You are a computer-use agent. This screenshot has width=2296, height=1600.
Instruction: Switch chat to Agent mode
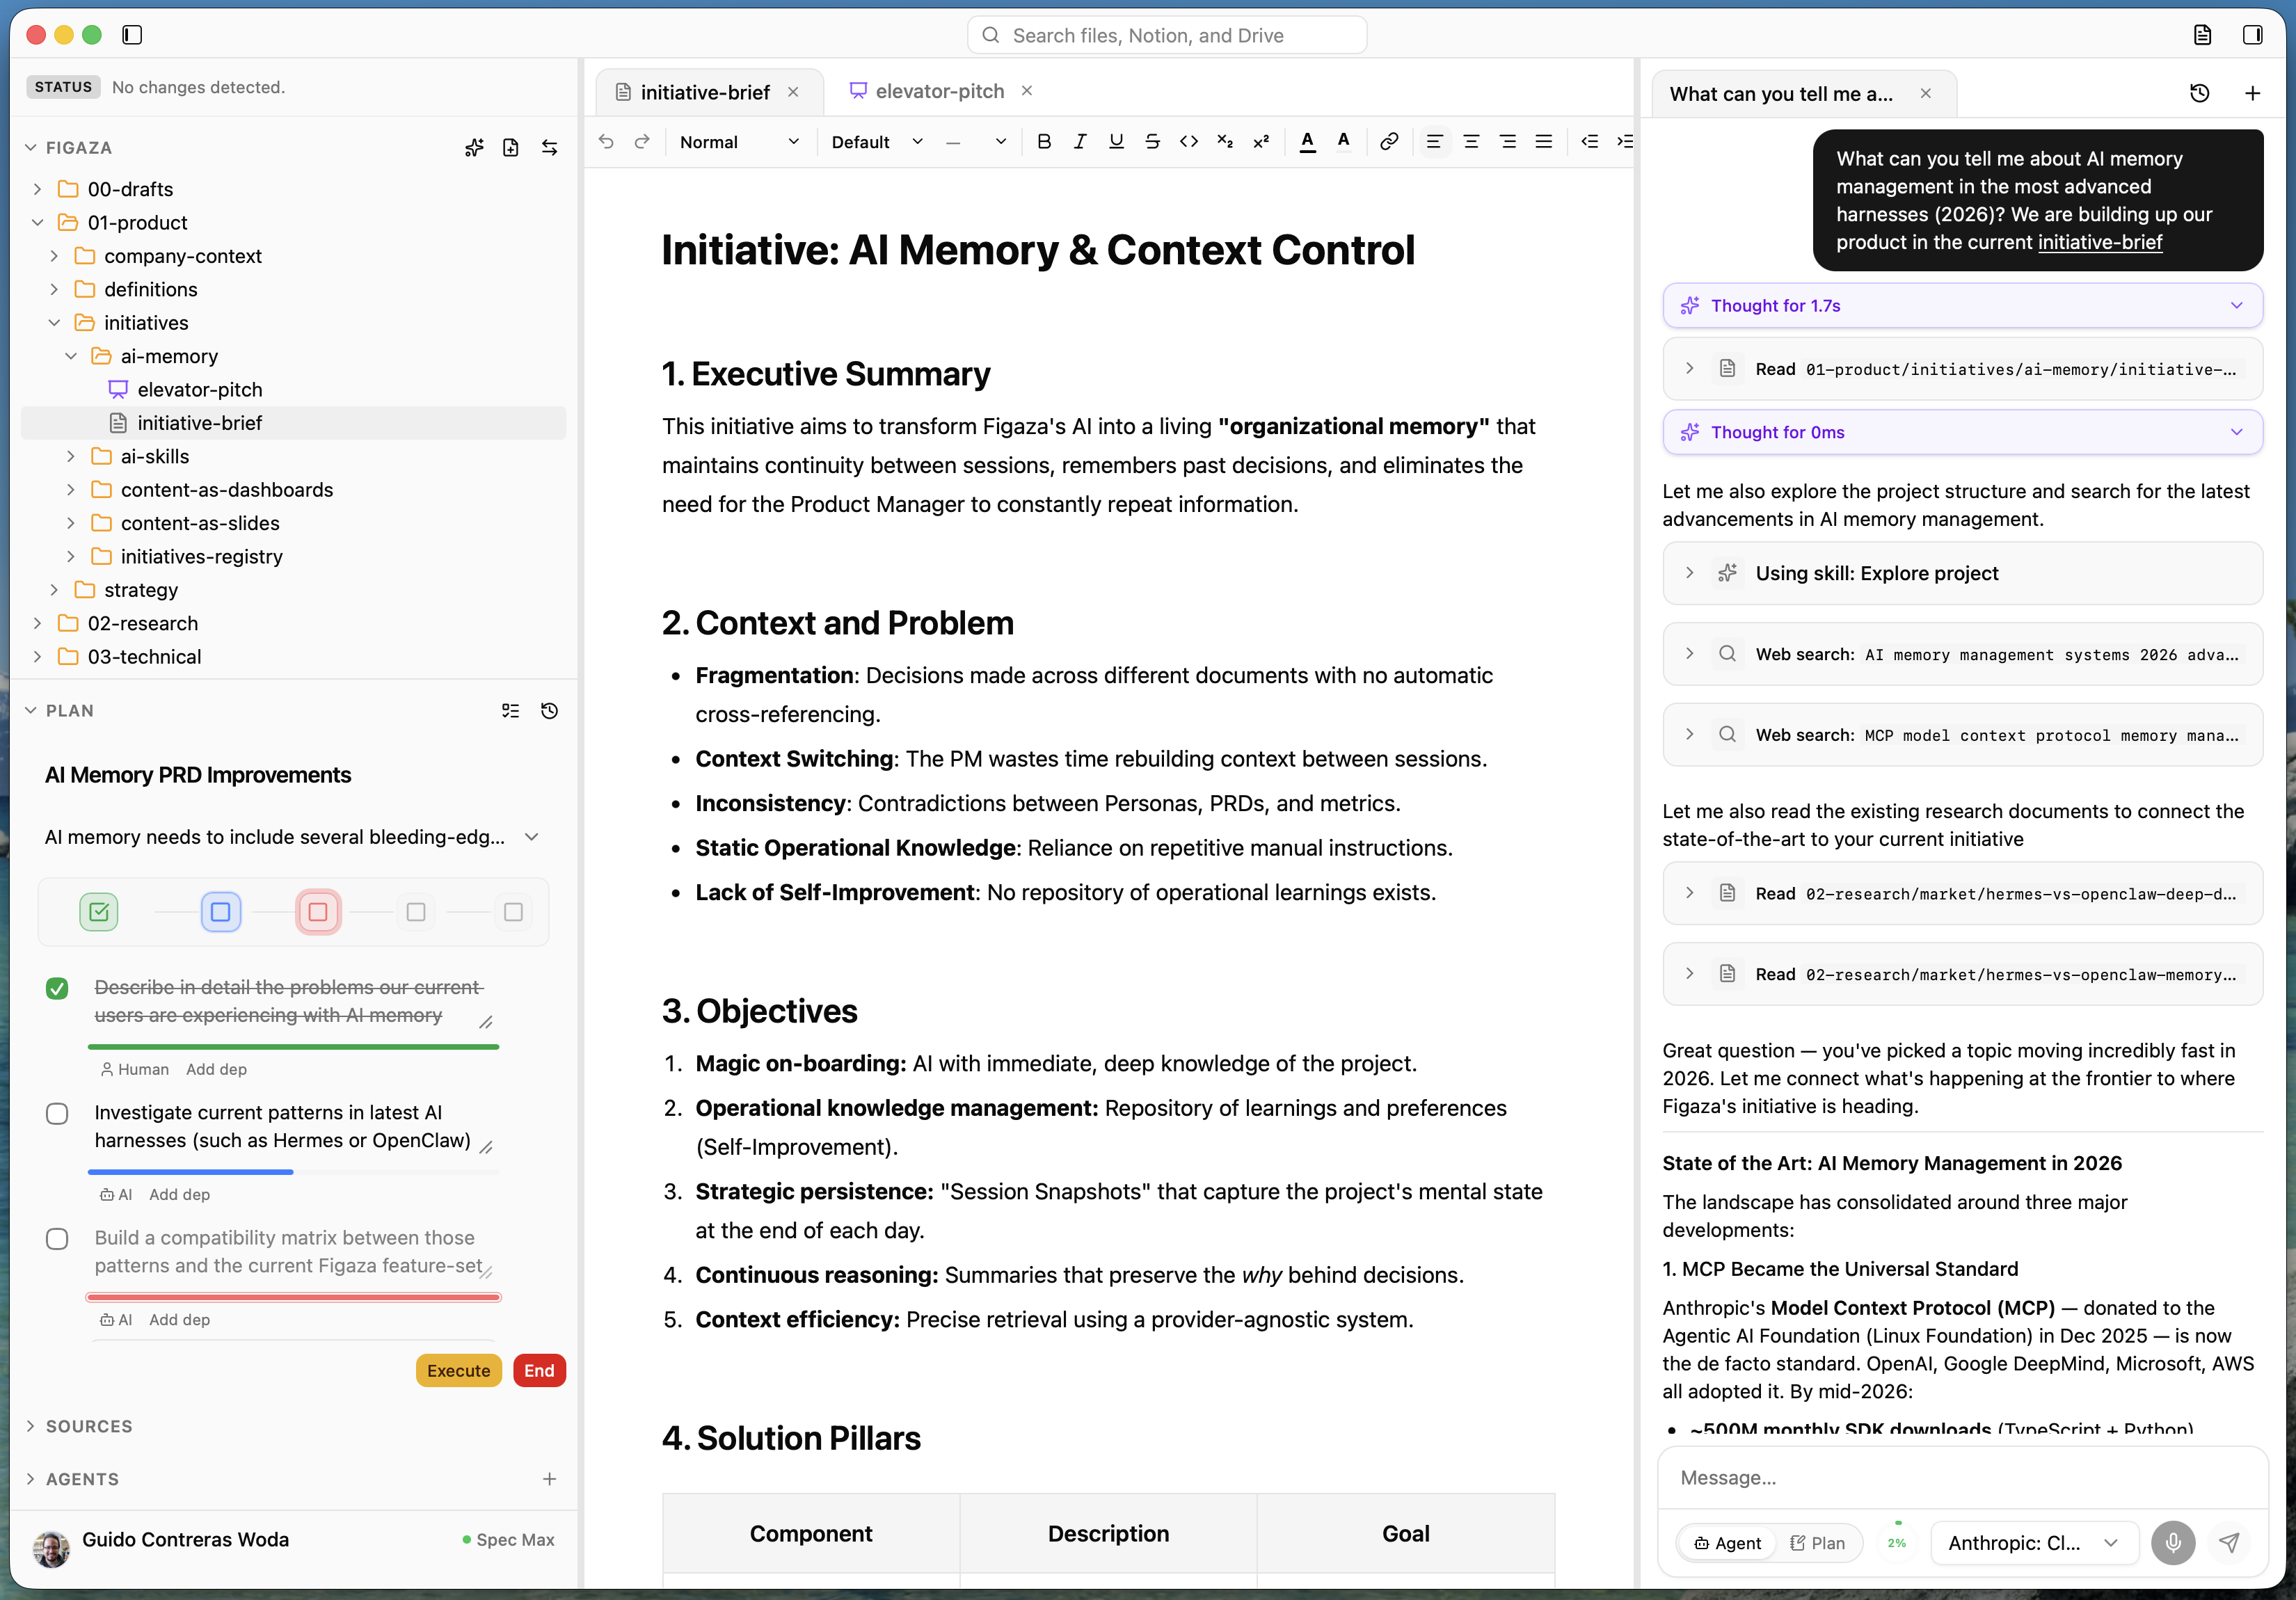click(1727, 1543)
